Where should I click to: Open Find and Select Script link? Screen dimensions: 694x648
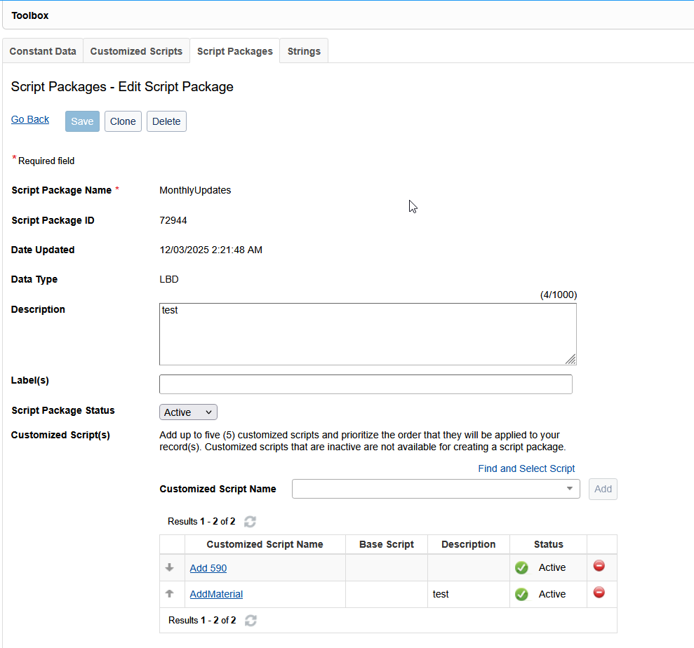point(526,468)
